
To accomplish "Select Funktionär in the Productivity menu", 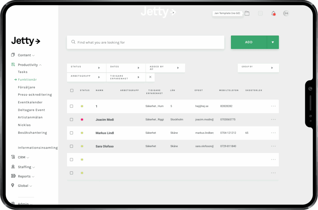I will (x=28, y=79).
